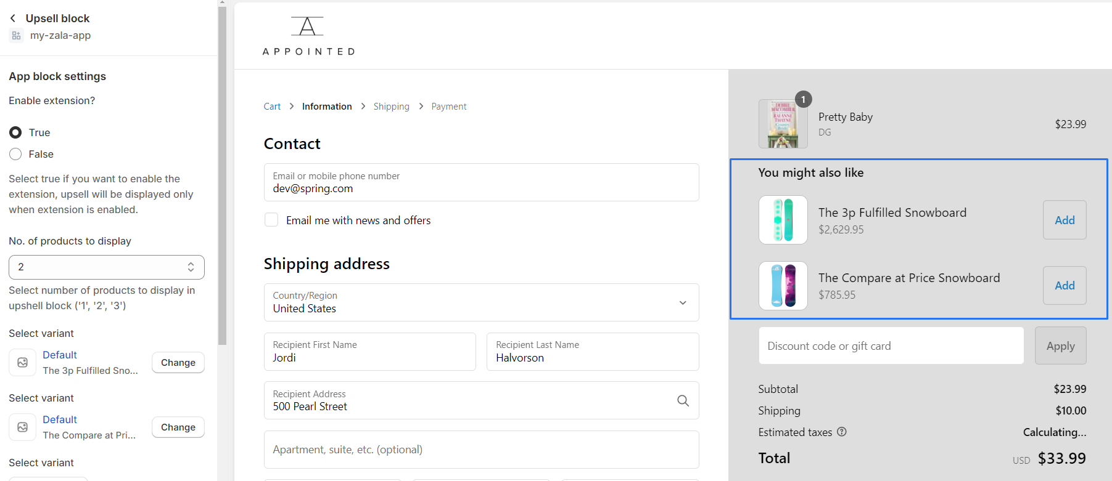
Task: Click the $10.00 shipping amount
Action: [1071, 411]
